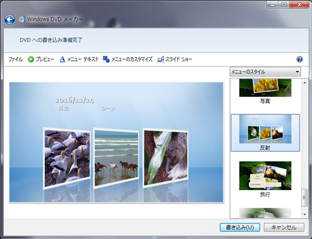The width and height of the screenshot is (312, 239).
Task: Click the style list scrollbar thumb
Action: [305, 198]
